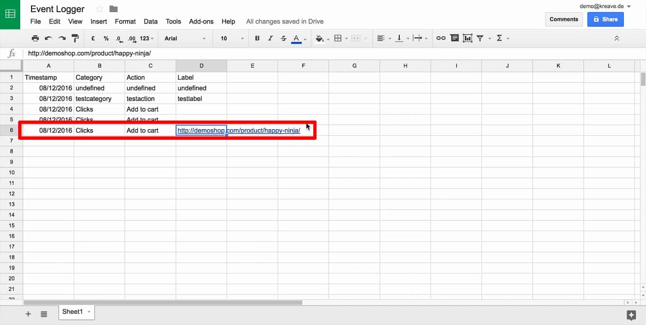The height and width of the screenshot is (325, 646).
Task: Star the Event Logger document
Action: coord(99,9)
